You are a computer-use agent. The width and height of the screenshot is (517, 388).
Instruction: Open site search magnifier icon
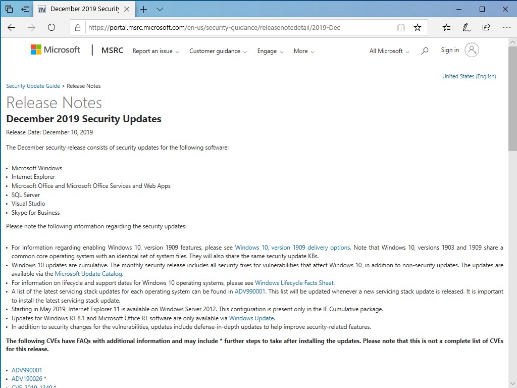click(425, 51)
